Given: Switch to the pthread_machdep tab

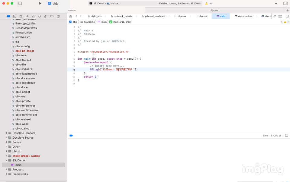Looking at the screenshot, I should point(153,16).
